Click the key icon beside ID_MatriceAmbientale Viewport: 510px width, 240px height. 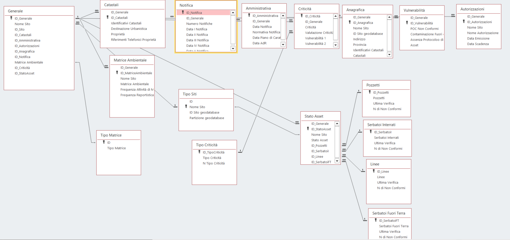click(117, 73)
